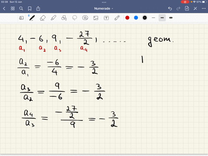Select the thickest stroke width
The height and width of the screenshot is (156, 208).
(171, 18)
